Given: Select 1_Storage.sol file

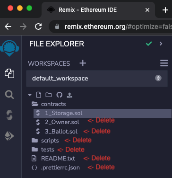Looking at the screenshot, I should tap(103, 113).
